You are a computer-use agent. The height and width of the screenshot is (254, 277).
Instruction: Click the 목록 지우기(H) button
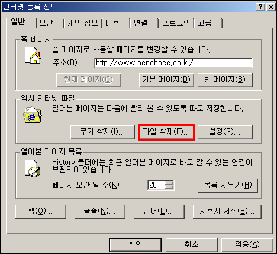[228, 186]
